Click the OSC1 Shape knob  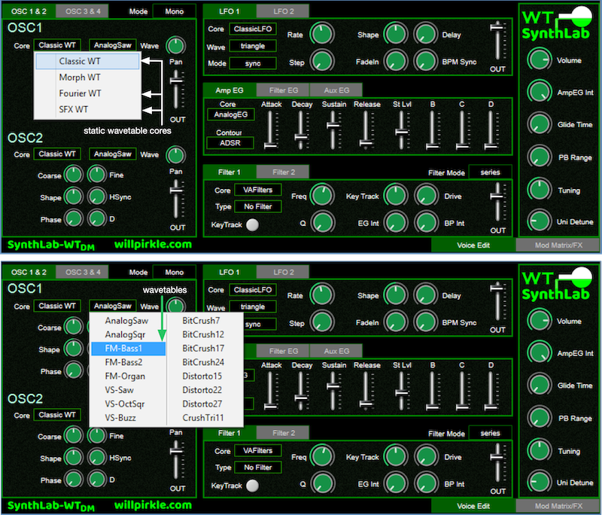(x=73, y=349)
